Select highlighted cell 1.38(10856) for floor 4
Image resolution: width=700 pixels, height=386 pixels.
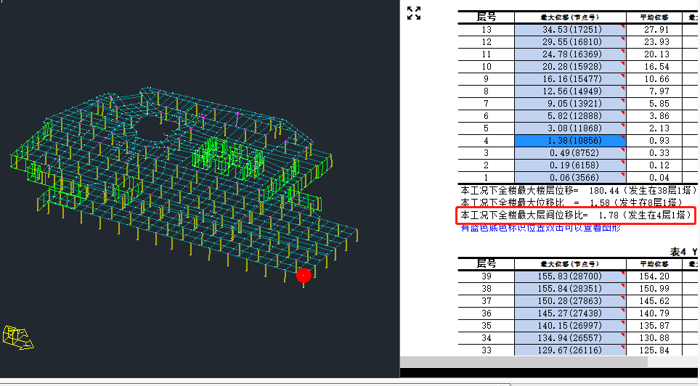tap(569, 140)
